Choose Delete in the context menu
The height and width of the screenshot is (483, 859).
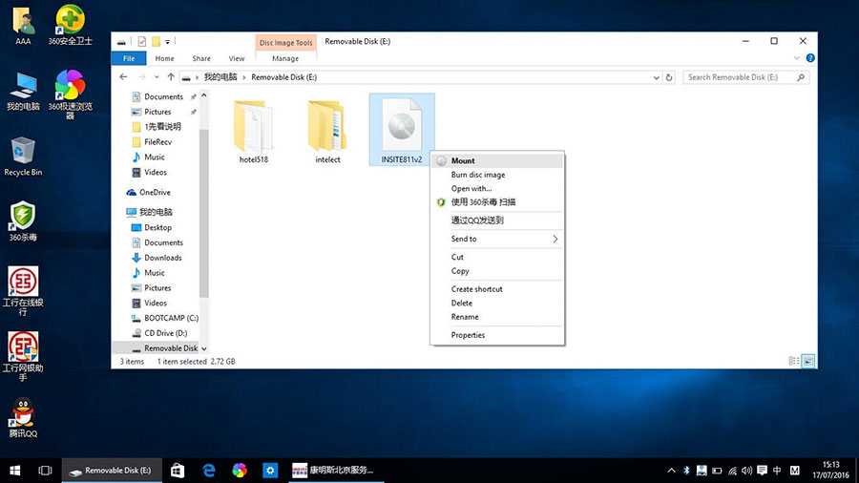[497, 303]
